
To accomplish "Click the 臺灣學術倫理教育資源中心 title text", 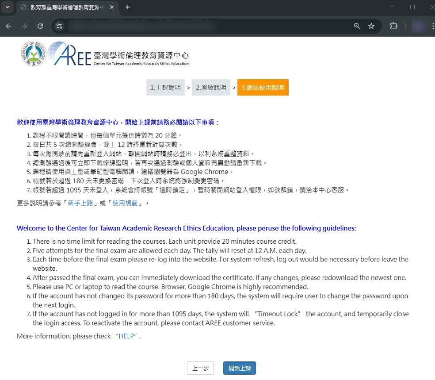I will pyautogui.click(x=141, y=55).
